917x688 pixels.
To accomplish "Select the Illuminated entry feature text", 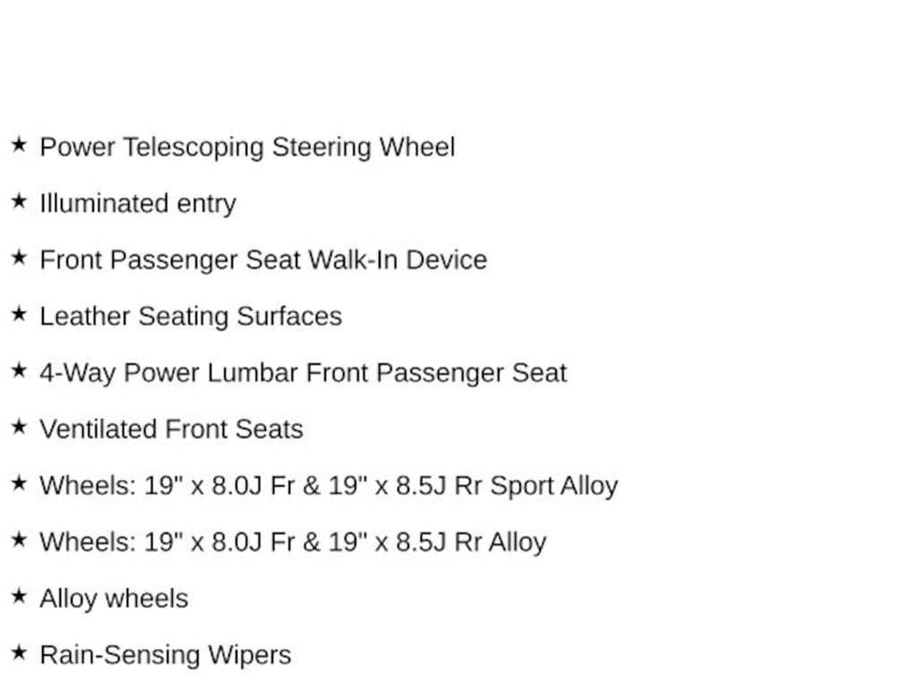I will tap(138, 203).
